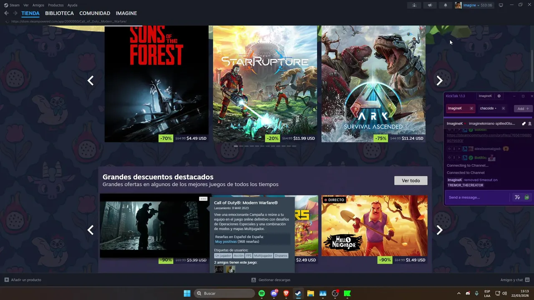Open the IMAGINE profile tab
The width and height of the screenshot is (534, 300).
(x=126, y=13)
